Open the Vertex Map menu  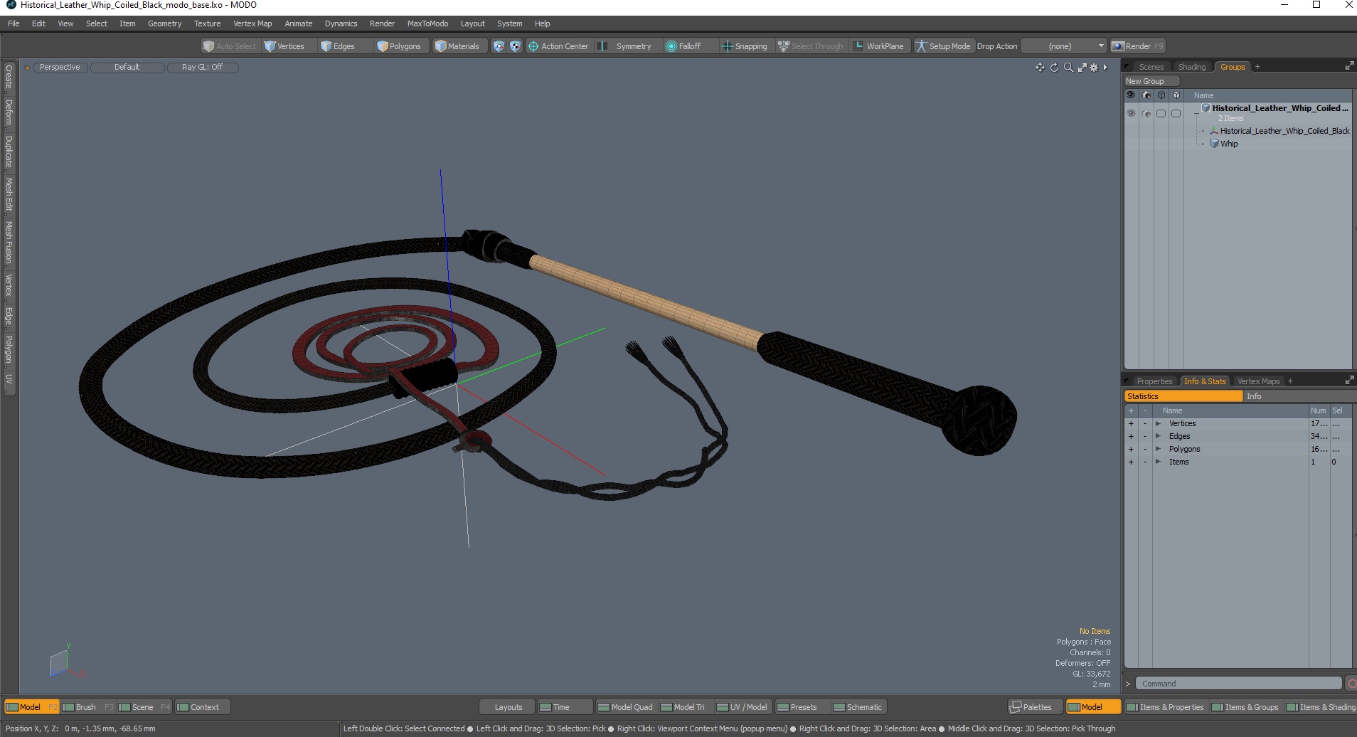(x=252, y=23)
